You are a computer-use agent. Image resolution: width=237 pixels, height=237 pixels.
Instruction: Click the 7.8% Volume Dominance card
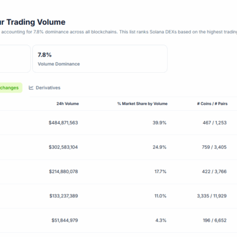(x=100, y=59)
